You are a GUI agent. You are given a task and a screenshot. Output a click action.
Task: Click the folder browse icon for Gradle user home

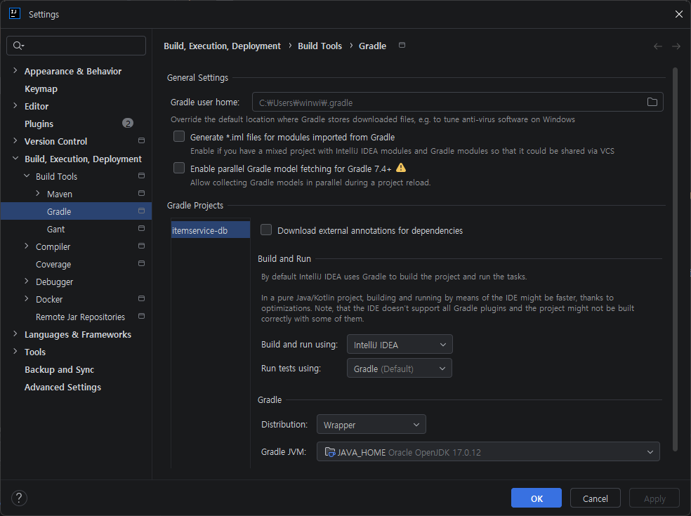point(652,102)
